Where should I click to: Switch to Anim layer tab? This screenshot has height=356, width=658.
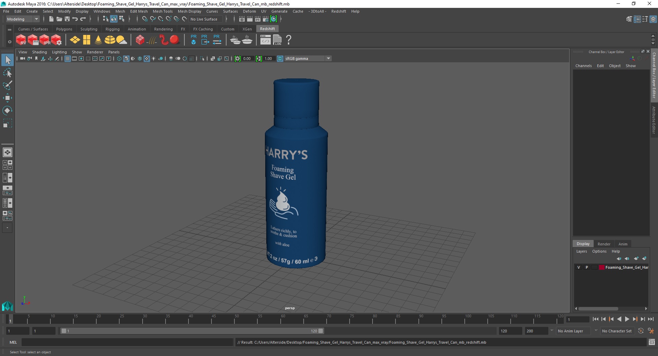coord(623,244)
